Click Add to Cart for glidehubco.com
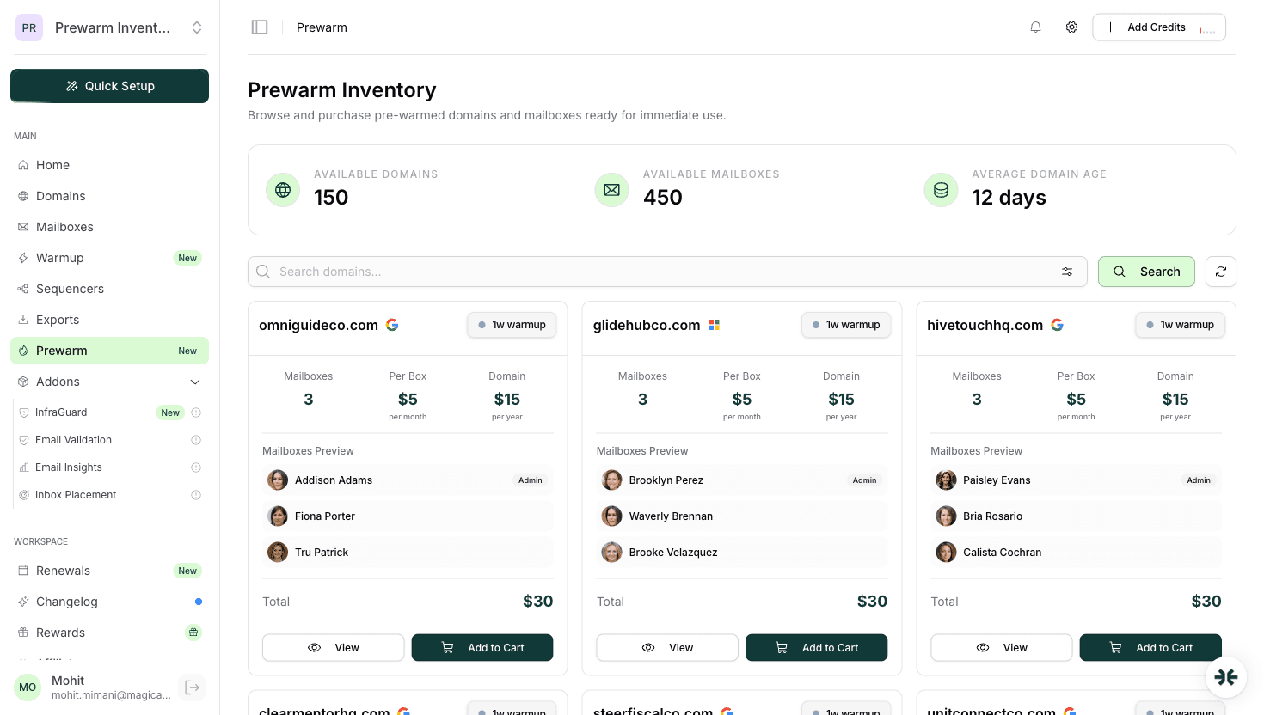Viewport: 1264px width, 715px height. coord(816,647)
